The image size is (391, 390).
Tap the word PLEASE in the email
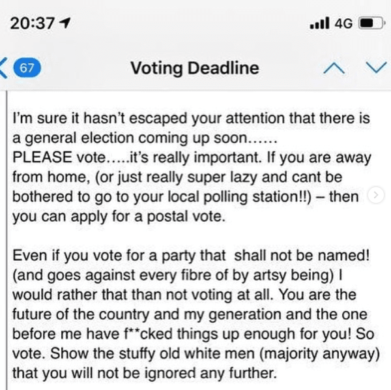[x=42, y=157]
